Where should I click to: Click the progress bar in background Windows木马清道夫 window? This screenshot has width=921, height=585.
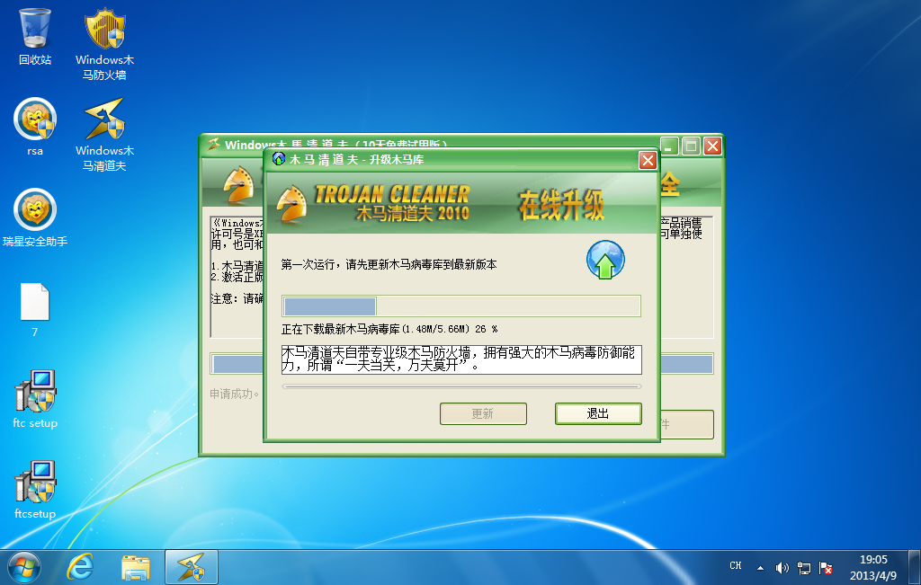point(461,364)
